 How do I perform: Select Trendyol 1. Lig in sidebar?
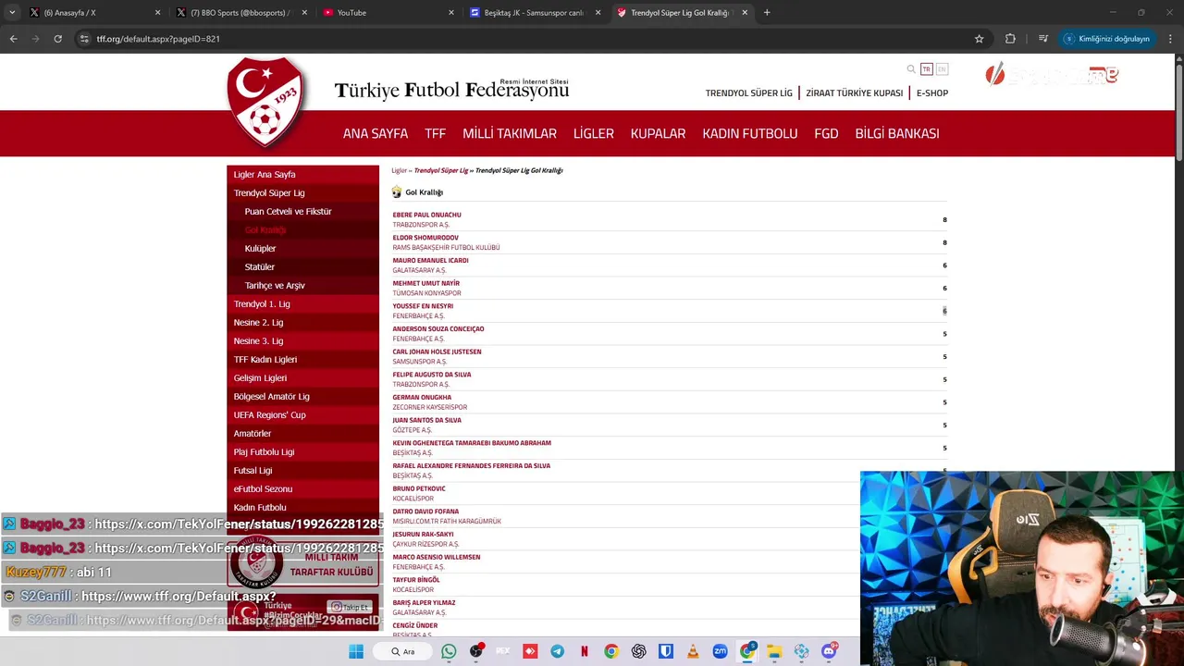click(302, 304)
